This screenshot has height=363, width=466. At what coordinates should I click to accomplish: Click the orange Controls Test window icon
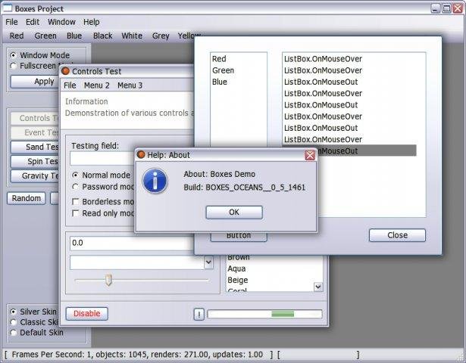tap(65, 71)
